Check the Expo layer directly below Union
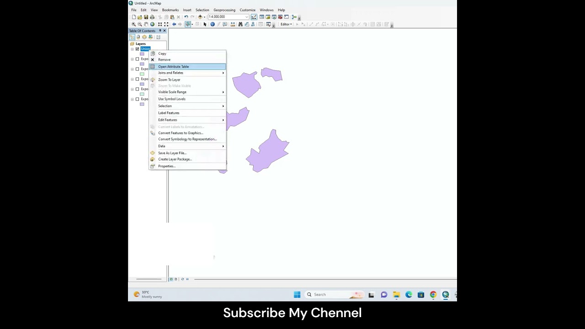 (137, 59)
